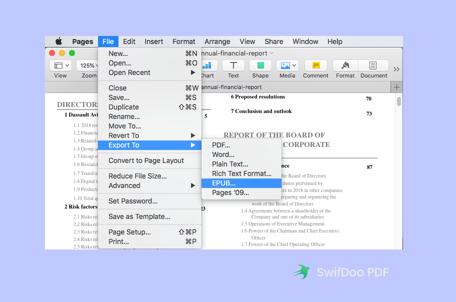Select Convert to Page Layout
The image size is (456, 302).
(150, 160)
